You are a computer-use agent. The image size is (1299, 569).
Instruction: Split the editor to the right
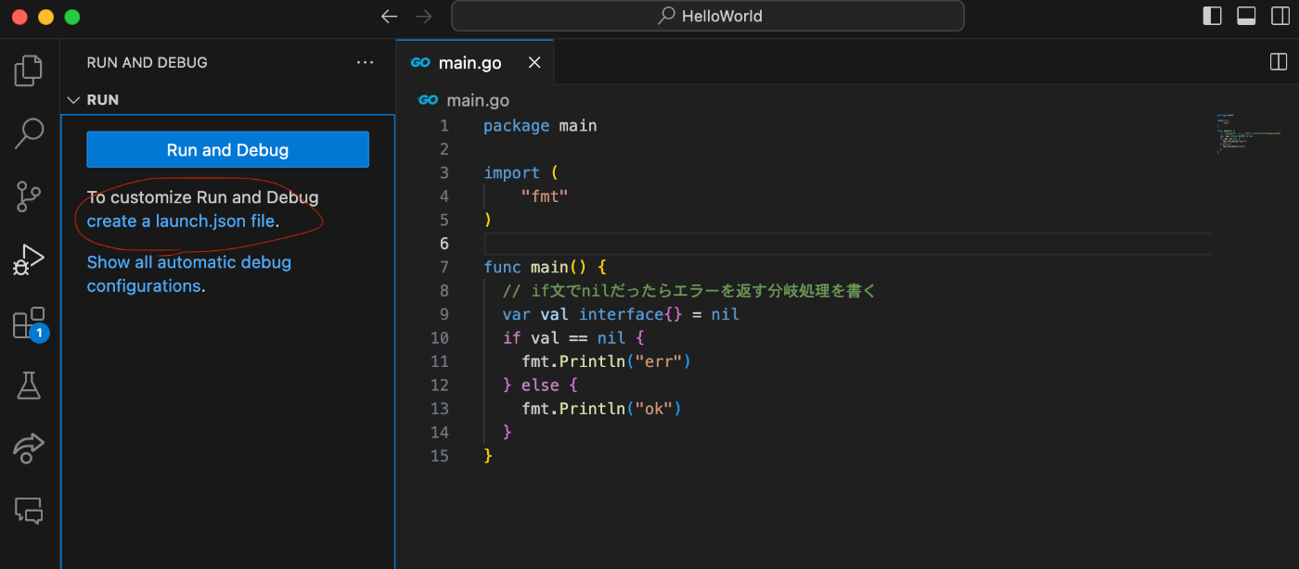pos(1279,62)
